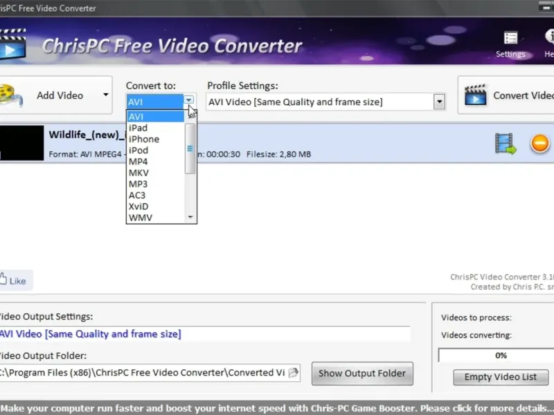554x415 pixels.
Task: Click the Convert Video button label
Action: [524, 95]
